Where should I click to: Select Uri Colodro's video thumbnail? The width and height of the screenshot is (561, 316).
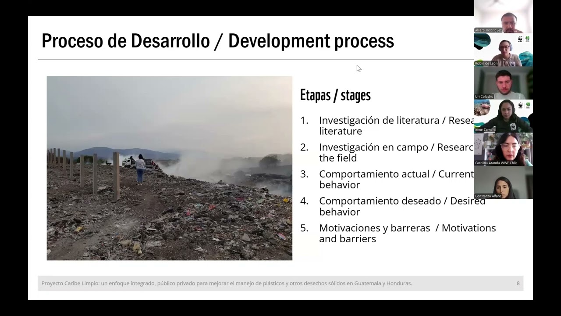coord(503,83)
